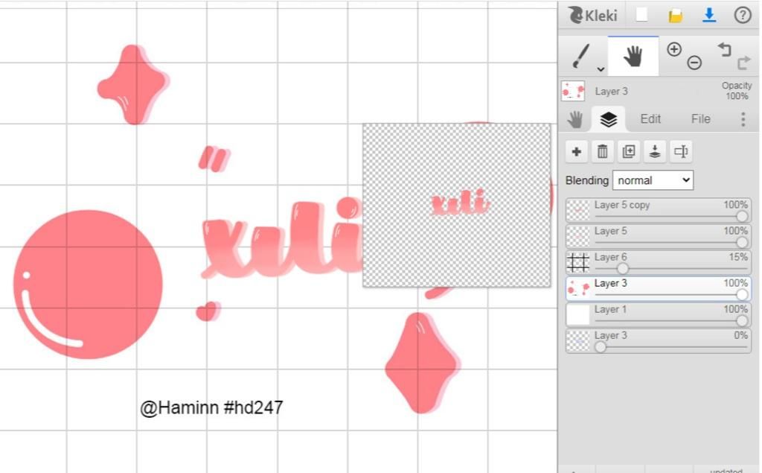Switch to the Edit tab
This screenshot has height=473, width=762.
pos(650,119)
